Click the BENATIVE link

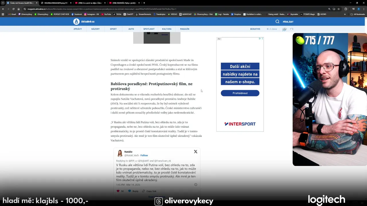[255, 29]
